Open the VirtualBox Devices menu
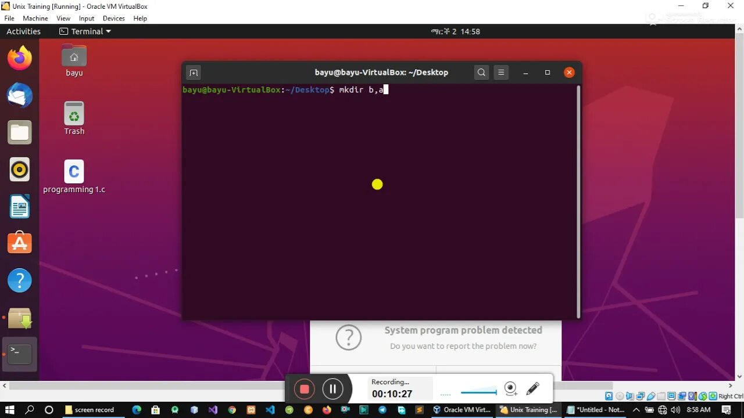The height and width of the screenshot is (418, 744). (x=114, y=19)
